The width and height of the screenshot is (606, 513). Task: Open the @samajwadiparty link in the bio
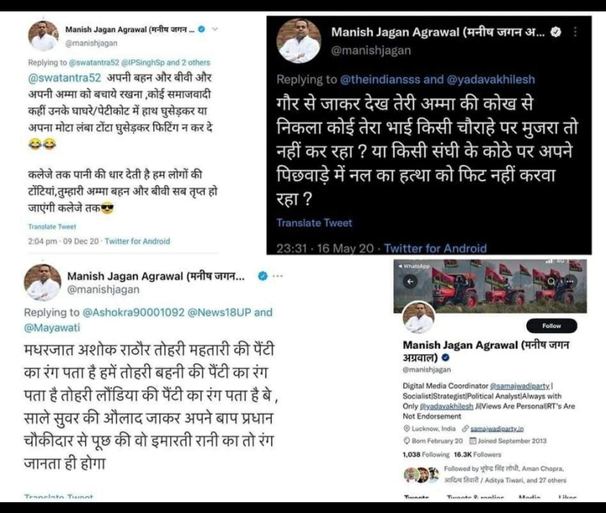pos(519,386)
